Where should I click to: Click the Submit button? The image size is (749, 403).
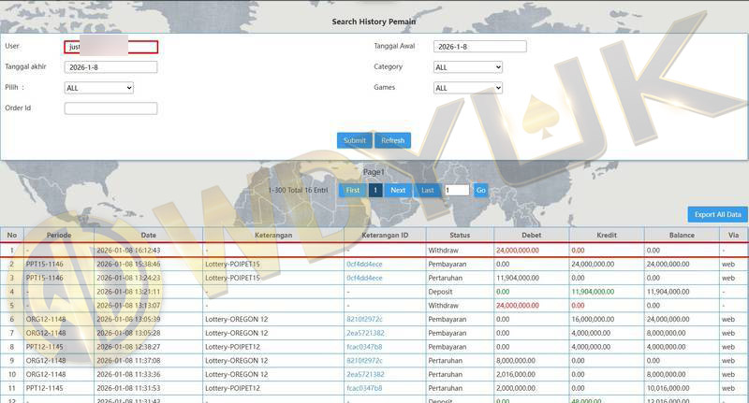click(354, 140)
